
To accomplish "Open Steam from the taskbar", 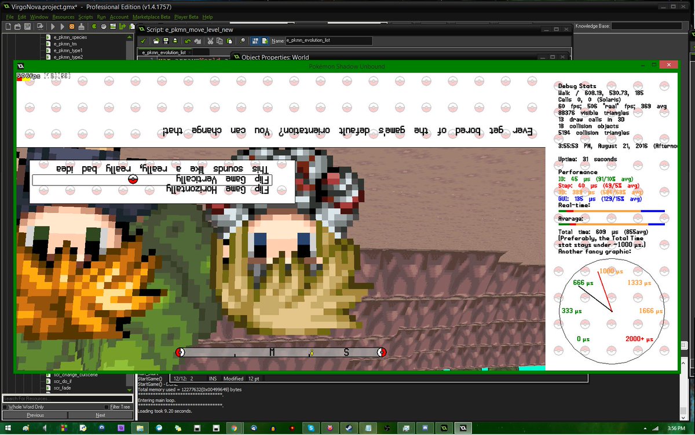I will [349, 428].
